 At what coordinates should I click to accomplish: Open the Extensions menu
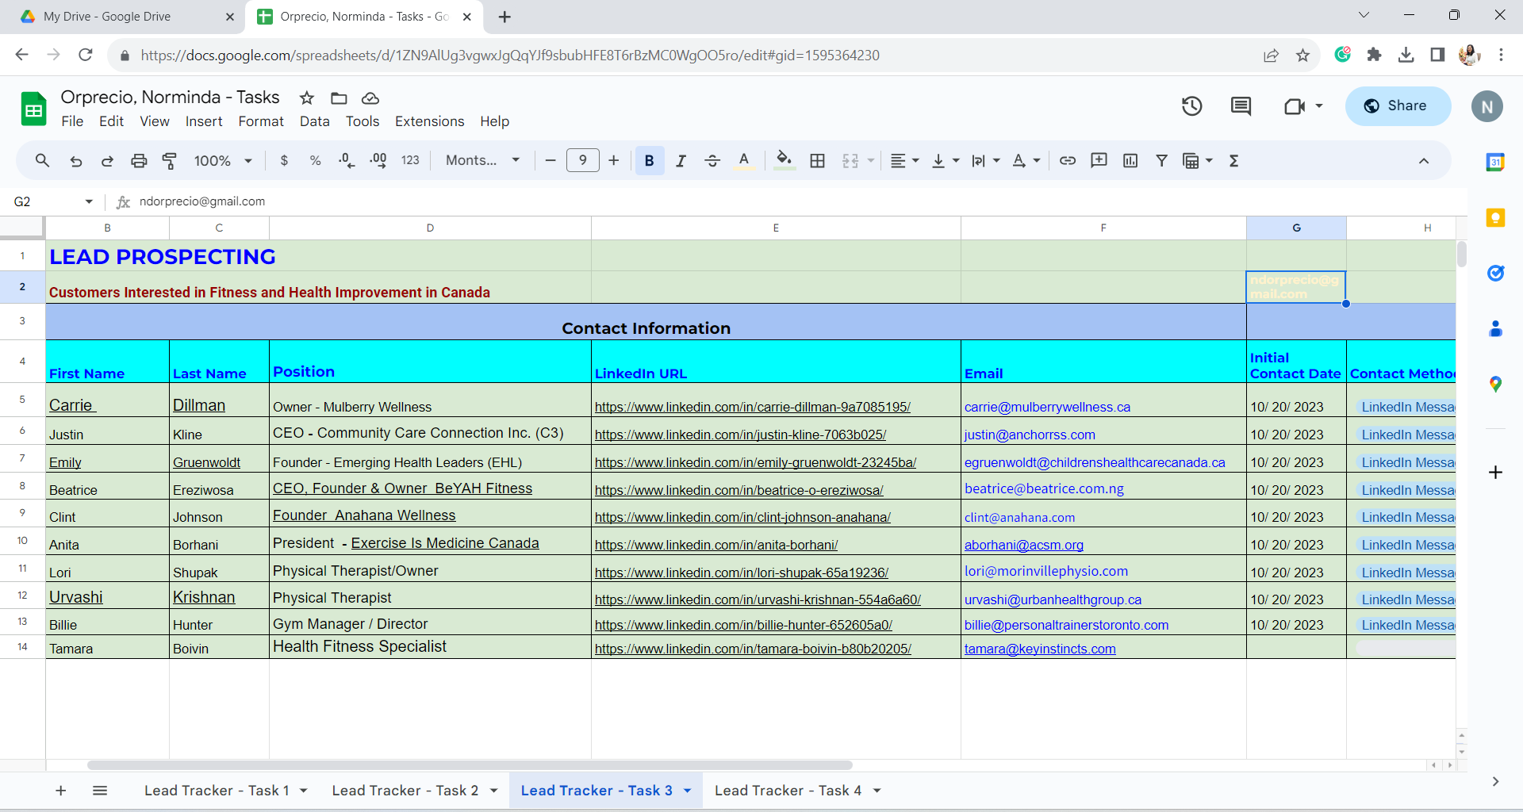429,121
